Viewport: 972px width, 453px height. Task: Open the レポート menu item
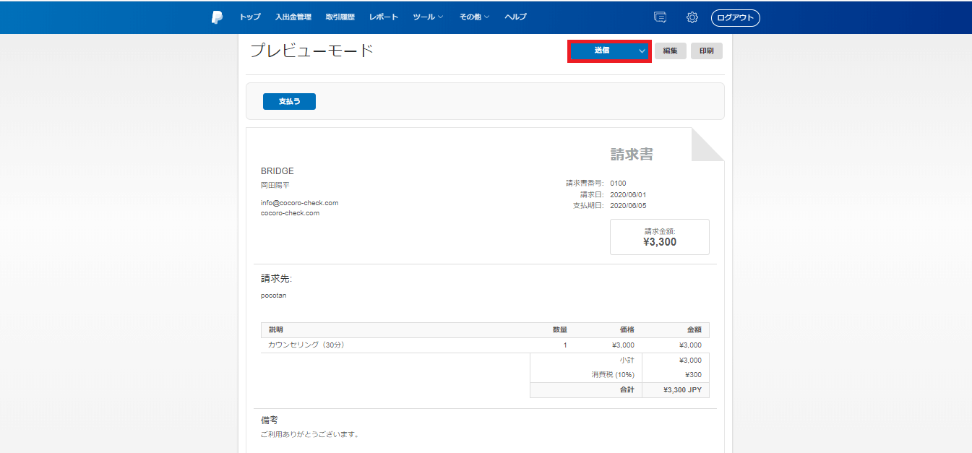click(384, 17)
